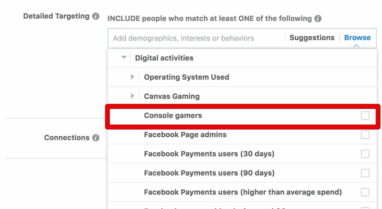
Task: Select the Facebook Page admins label
Action: click(x=185, y=135)
